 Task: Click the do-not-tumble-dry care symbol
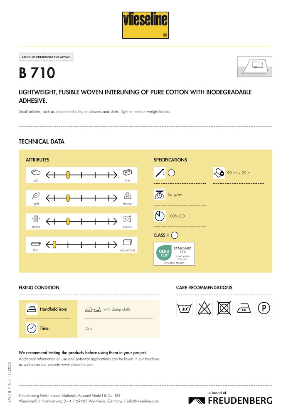(x=224, y=308)
